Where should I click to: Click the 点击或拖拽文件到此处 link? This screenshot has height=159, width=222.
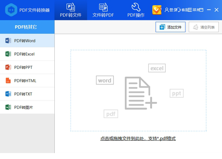click(x=138, y=139)
